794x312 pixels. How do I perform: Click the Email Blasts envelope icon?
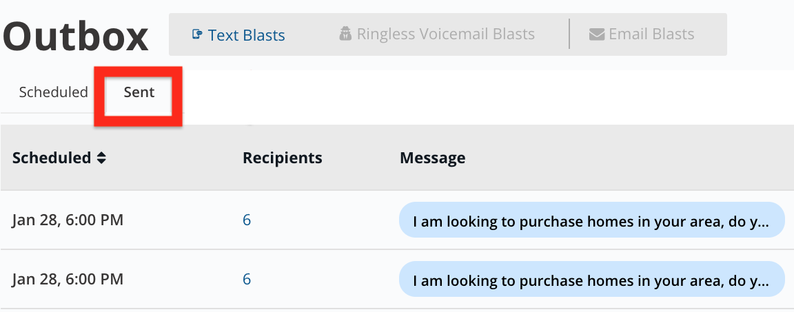pyautogui.click(x=596, y=34)
